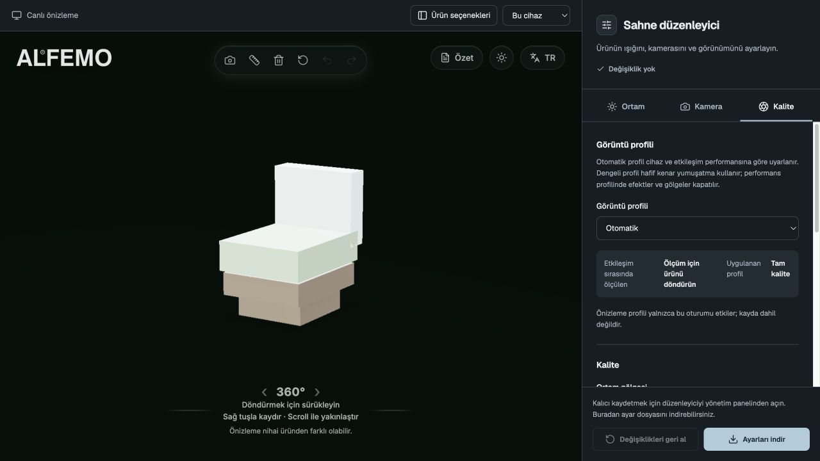Image resolution: width=820 pixels, height=461 pixels.
Task: Open the Bu cihaz device dropdown
Action: 536,15
